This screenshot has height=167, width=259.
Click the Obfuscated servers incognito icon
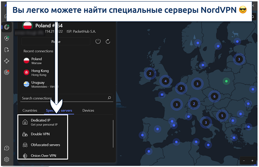pyautogui.click(x=25, y=145)
